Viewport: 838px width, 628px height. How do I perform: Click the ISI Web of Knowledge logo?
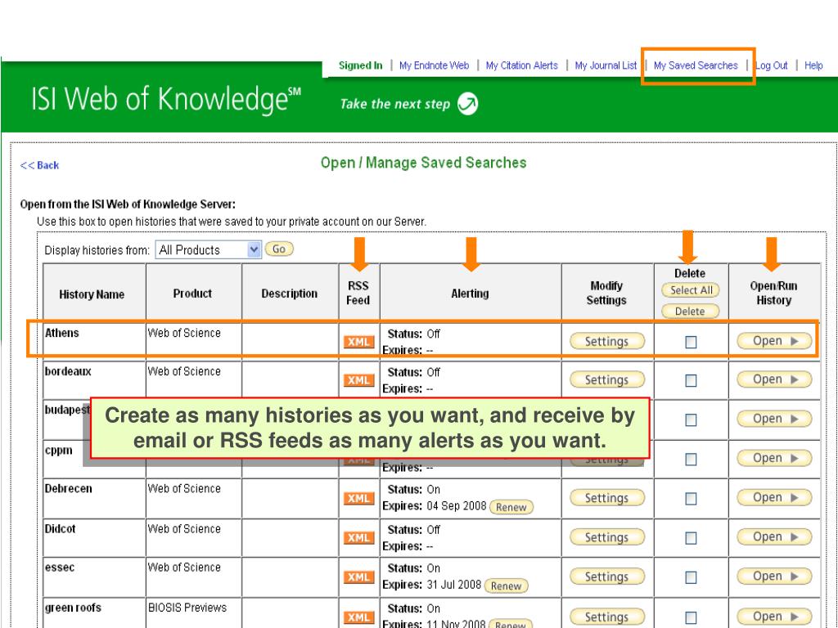click(165, 99)
